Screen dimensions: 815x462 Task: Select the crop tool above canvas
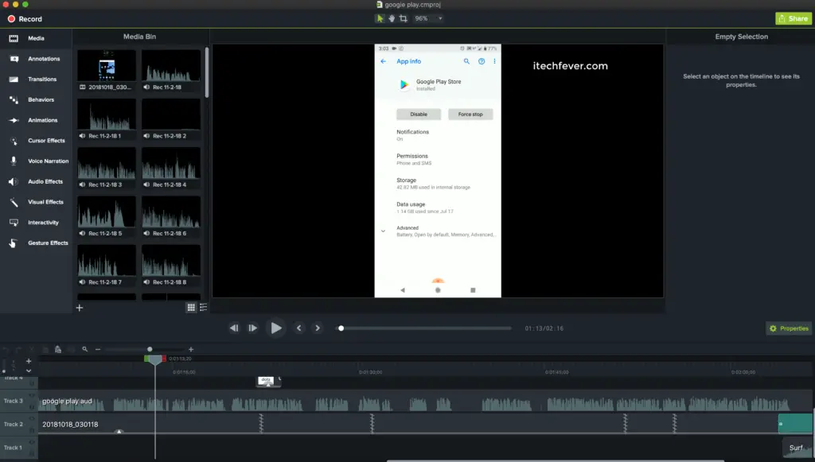point(403,18)
